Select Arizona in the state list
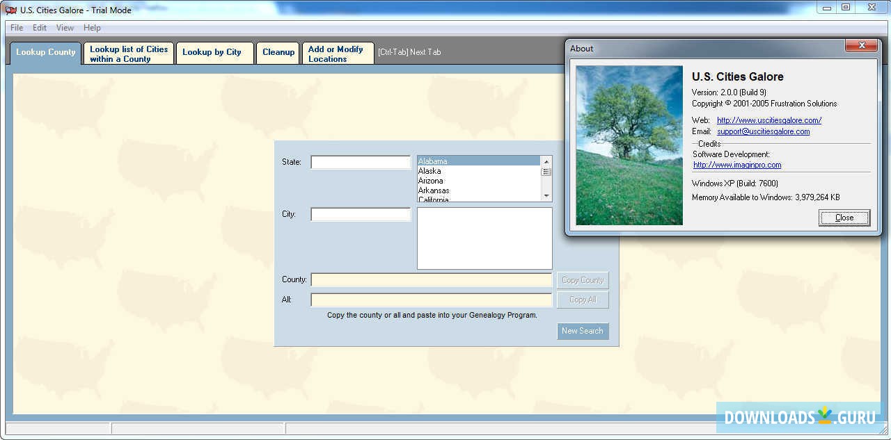 click(x=479, y=181)
